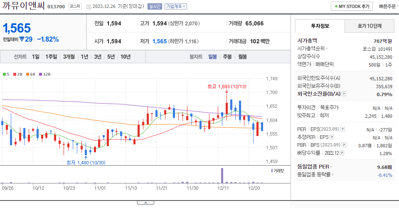Click the 거래대금 value 102 백만
Image resolution: width=399 pixels, height=208 pixels.
click(259, 41)
